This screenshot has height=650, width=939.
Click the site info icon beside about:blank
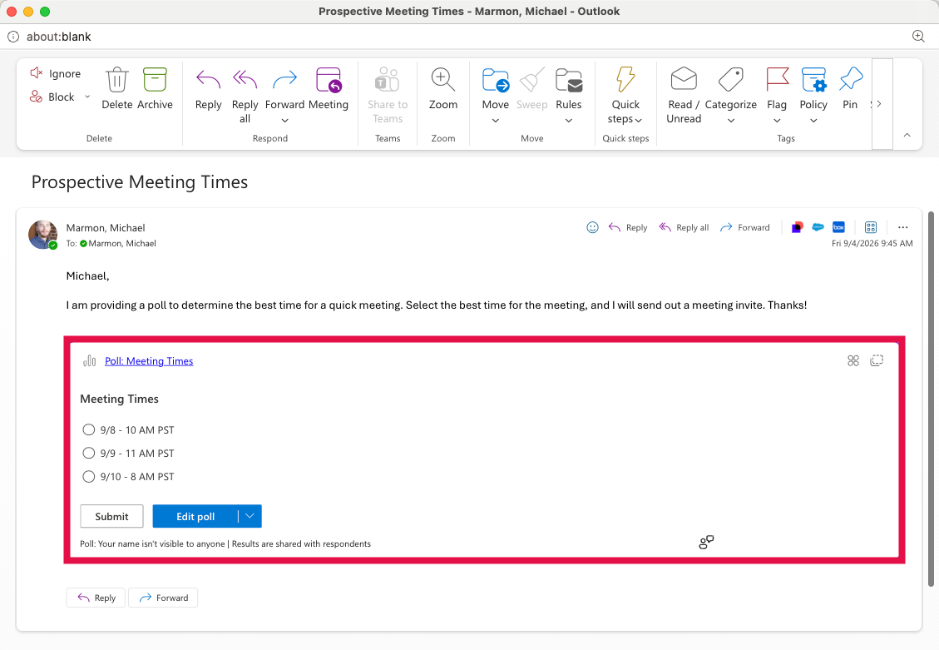13,37
